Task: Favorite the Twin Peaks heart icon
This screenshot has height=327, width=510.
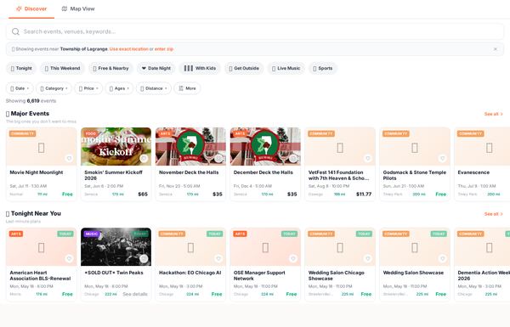Action: (144, 258)
